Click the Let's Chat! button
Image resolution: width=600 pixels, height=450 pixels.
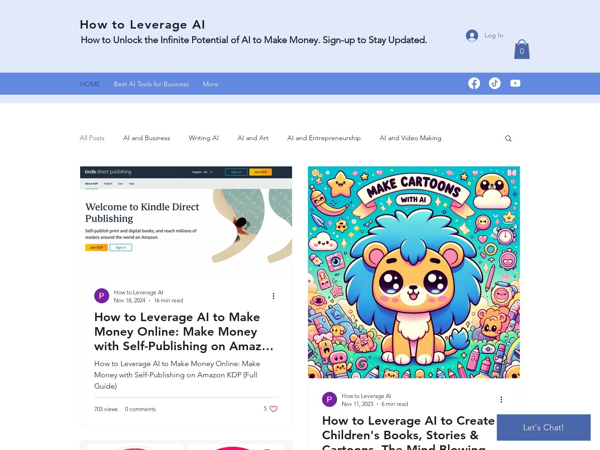[543, 427]
